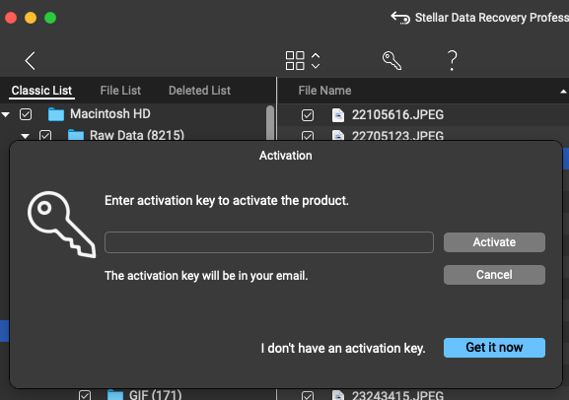
Task: Collapse the Macintosh HD tree node
Action: pyautogui.click(x=6, y=114)
